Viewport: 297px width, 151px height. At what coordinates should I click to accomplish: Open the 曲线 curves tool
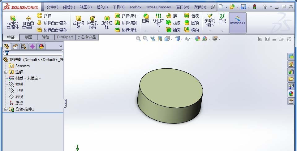point(222,18)
